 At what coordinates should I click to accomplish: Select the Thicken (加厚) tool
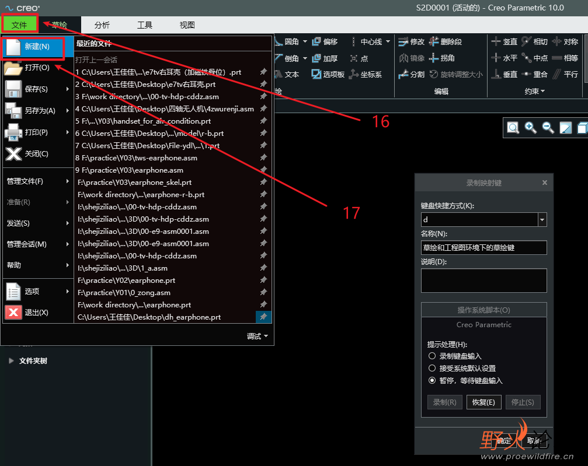pyautogui.click(x=325, y=58)
